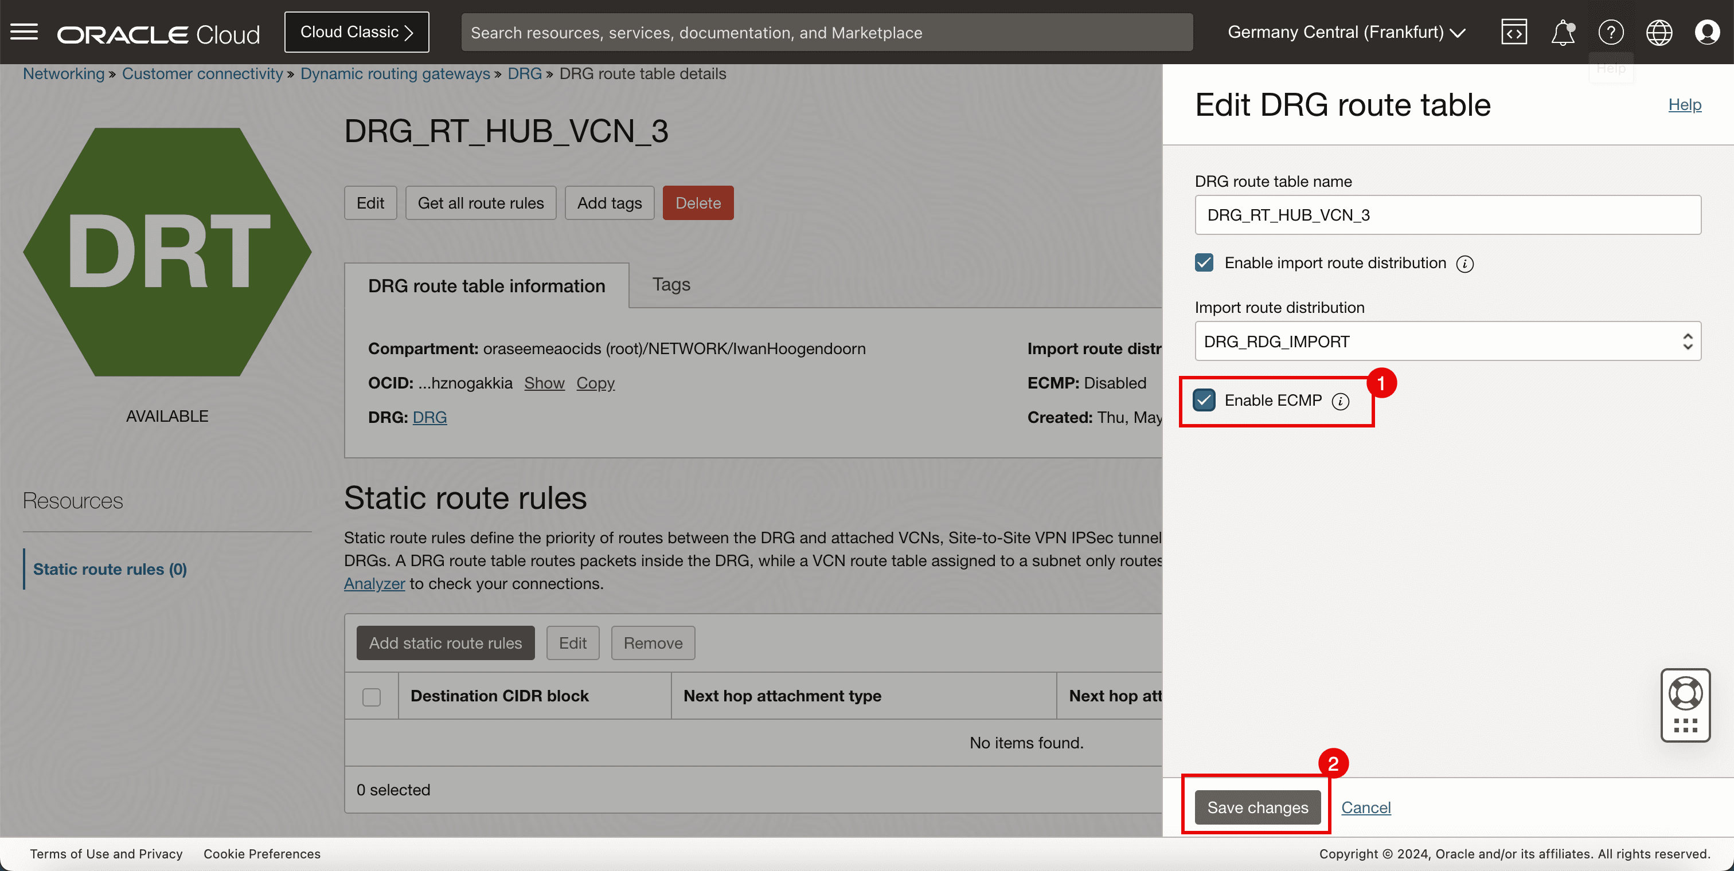Open the hamburger navigation menu
The image size is (1734, 871).
[24, 32]
